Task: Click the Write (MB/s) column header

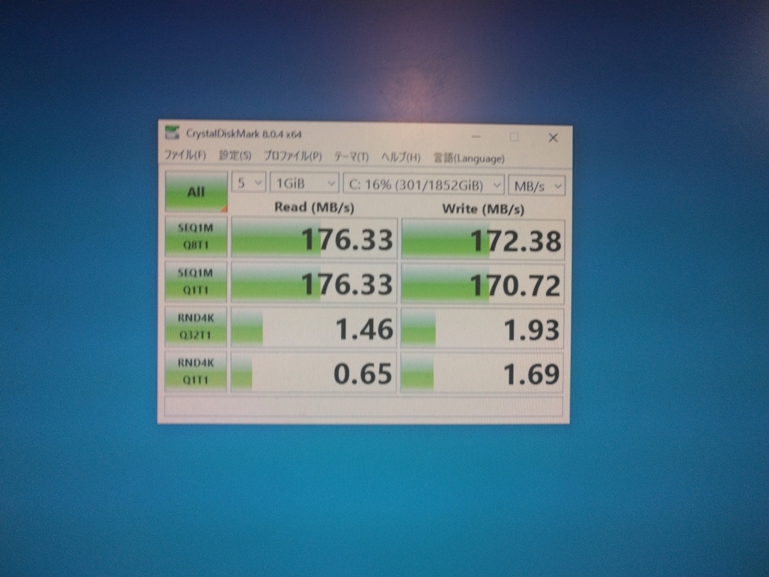Action: pos(483,208)
